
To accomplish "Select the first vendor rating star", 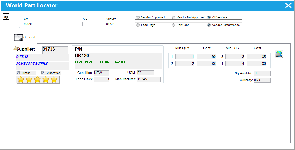I will point(21,80).
